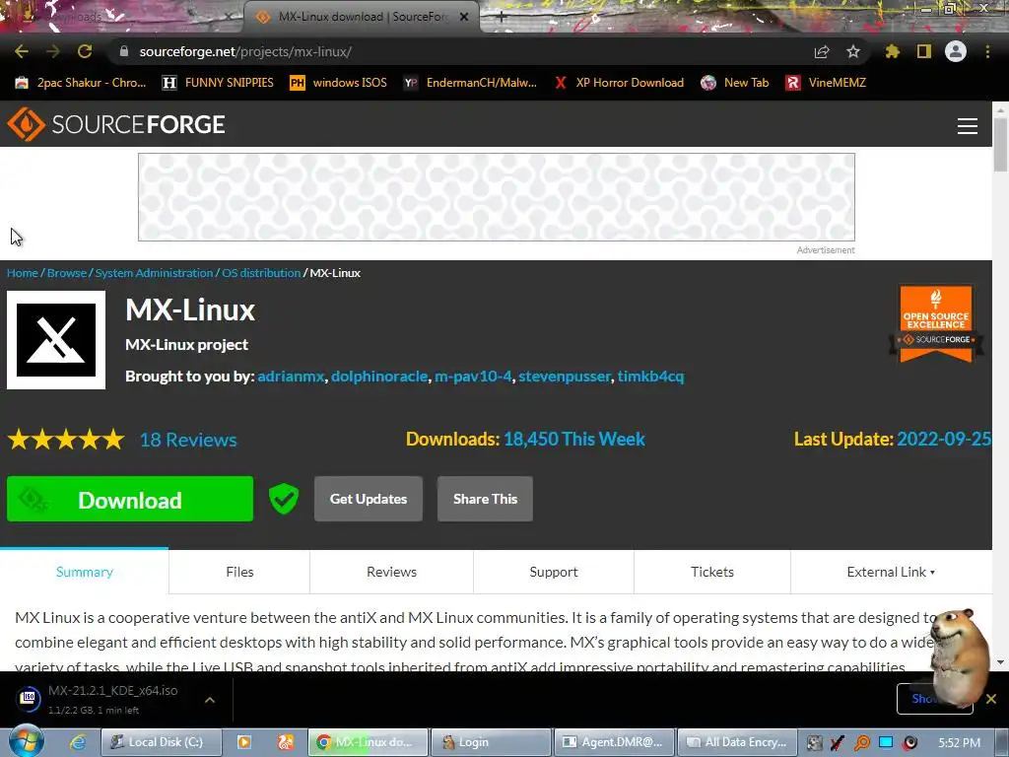Click the OS distribution breadcrumb
This screenshot has width=1009, height=757.
[261, 273]
